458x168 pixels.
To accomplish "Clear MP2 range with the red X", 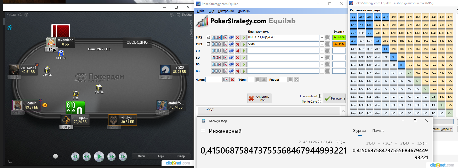I will 238,37.
